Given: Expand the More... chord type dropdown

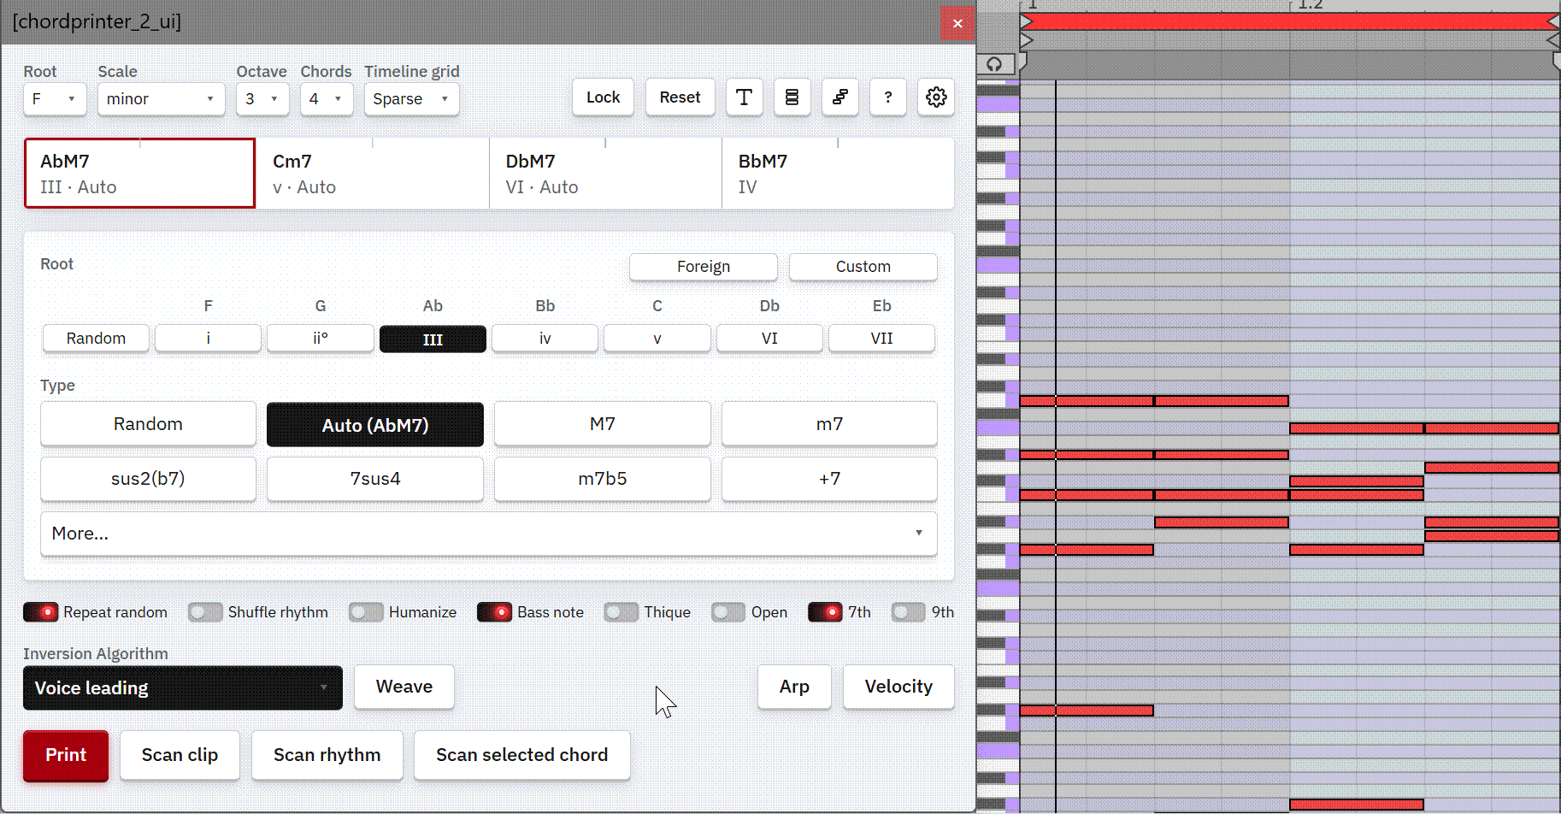Looking at the screenshot, I should [488, 534].
